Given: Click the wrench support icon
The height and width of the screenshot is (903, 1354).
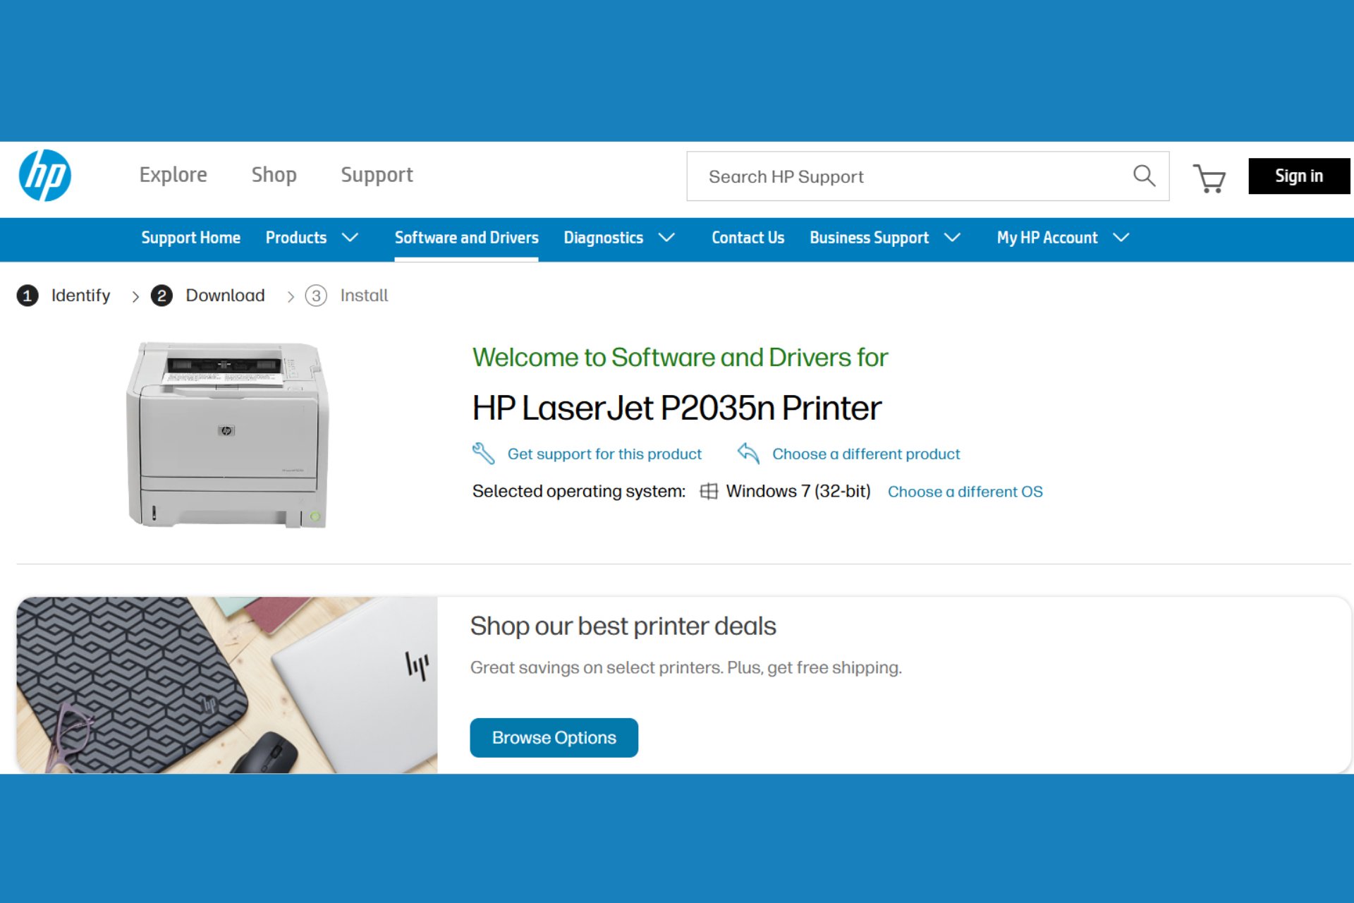Looking at the screenshot, I should pos(483,453).
